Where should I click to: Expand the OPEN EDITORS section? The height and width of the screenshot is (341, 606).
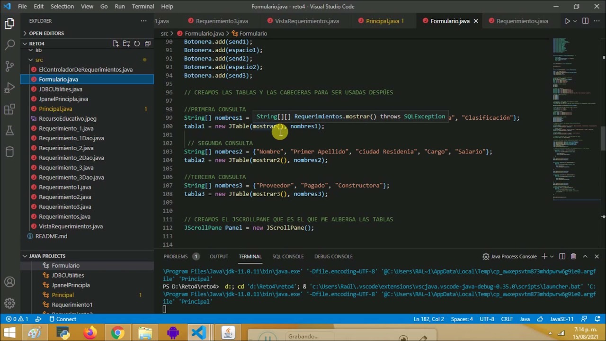[46, 33]
